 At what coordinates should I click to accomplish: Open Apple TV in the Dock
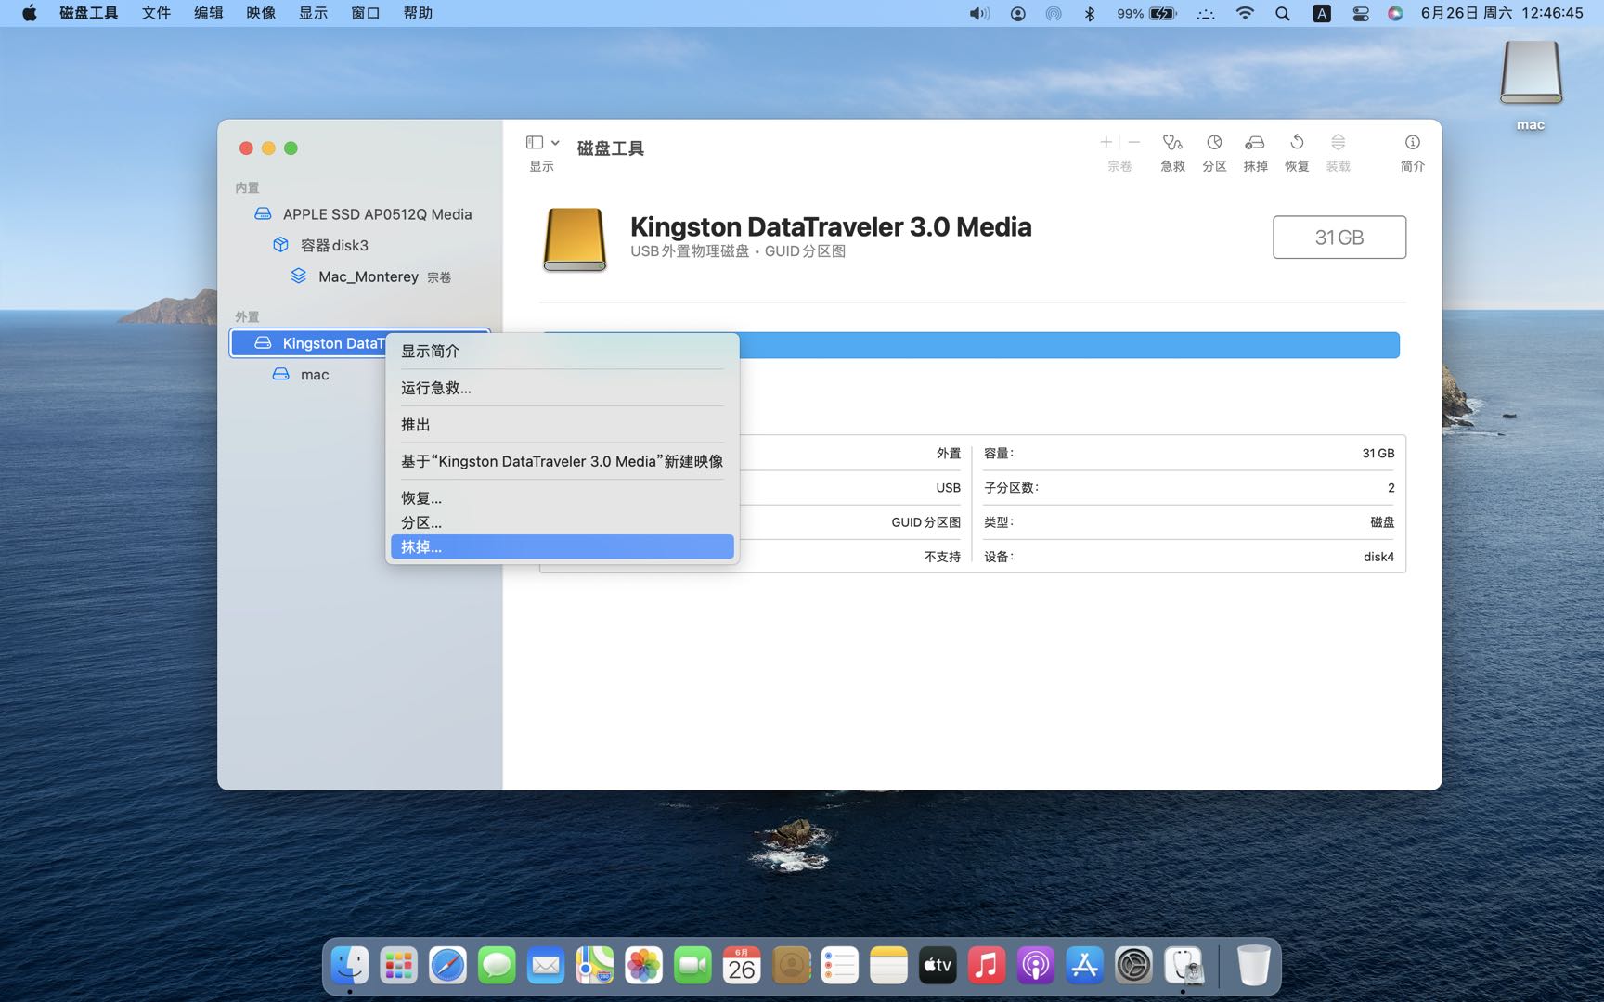click(x=938, y=966)
